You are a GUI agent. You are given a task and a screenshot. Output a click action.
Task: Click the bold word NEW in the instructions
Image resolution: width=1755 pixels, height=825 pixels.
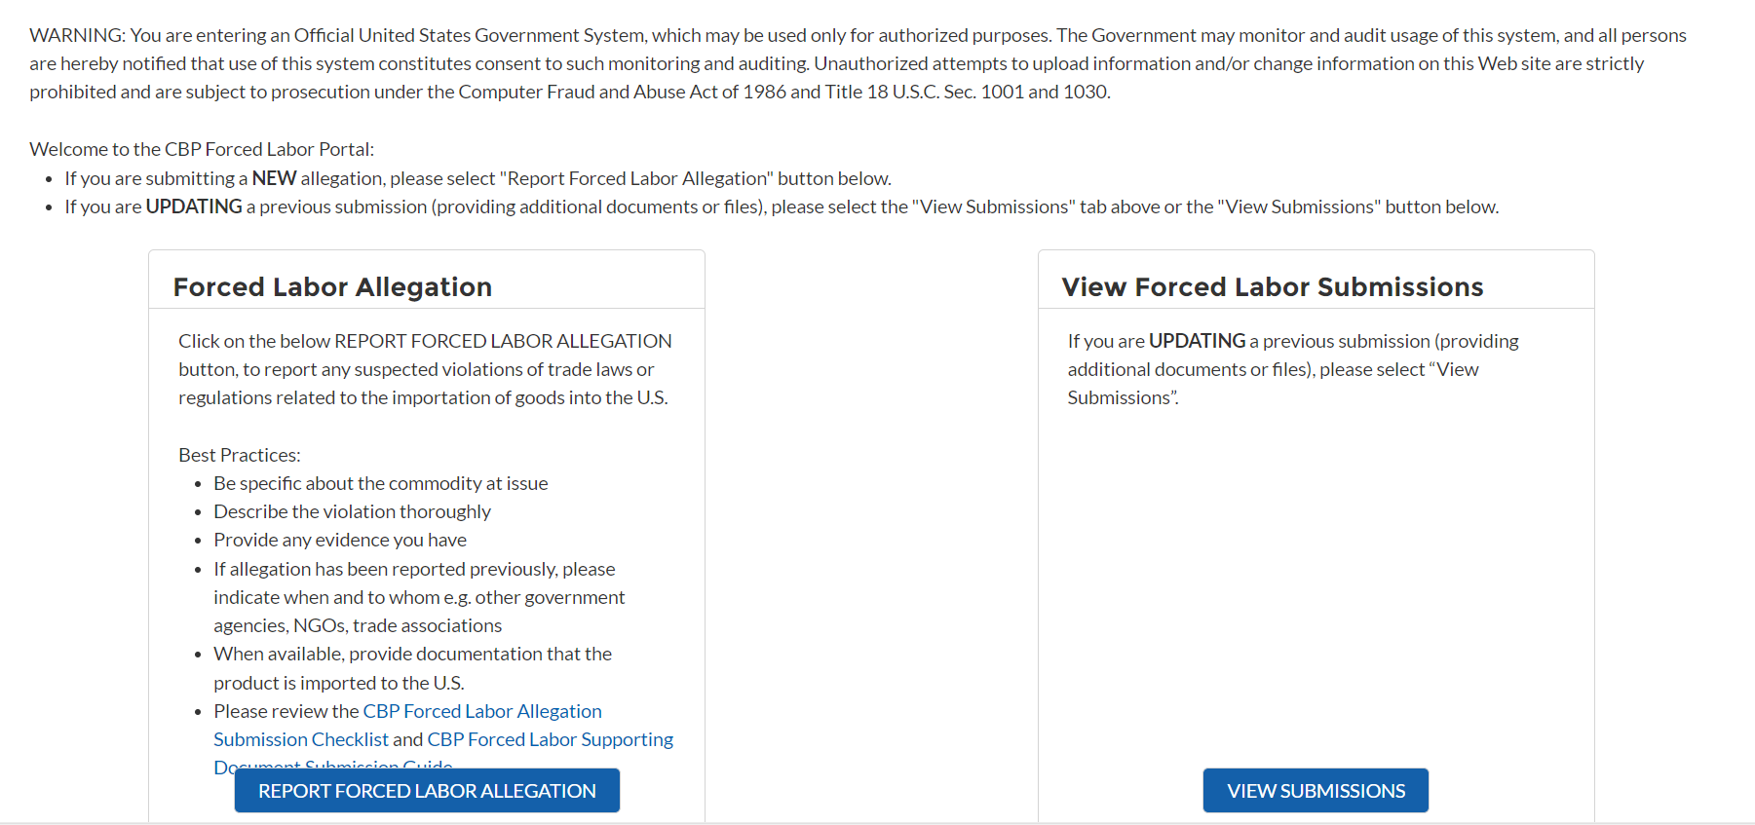click(274, 178)
